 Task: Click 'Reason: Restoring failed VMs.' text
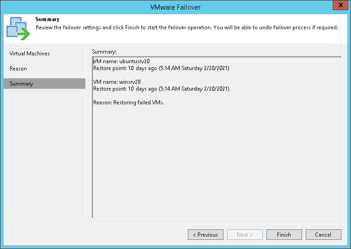coord(128,103)
